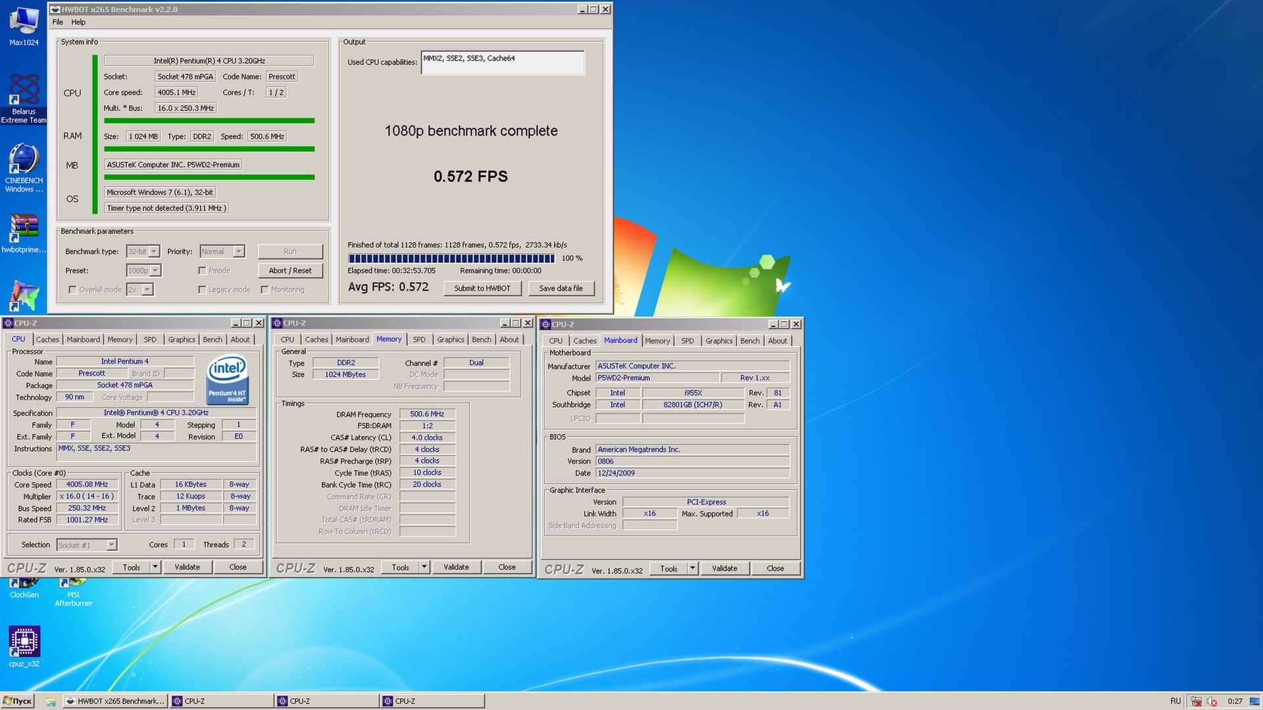Launch the MSI Afterburner shortcut
Screen dimensions: 1263x710
[x=74, y=592]
